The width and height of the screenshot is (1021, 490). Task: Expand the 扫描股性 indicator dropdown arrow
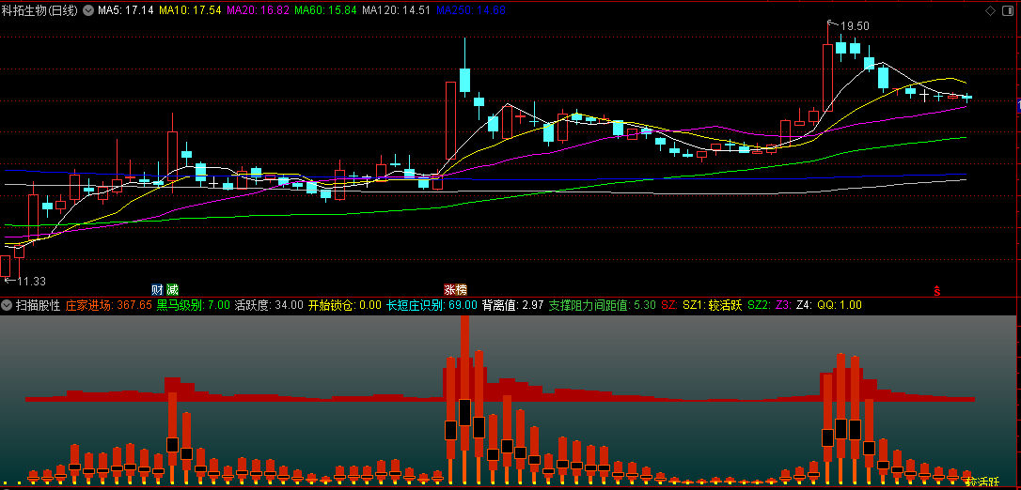8,305
